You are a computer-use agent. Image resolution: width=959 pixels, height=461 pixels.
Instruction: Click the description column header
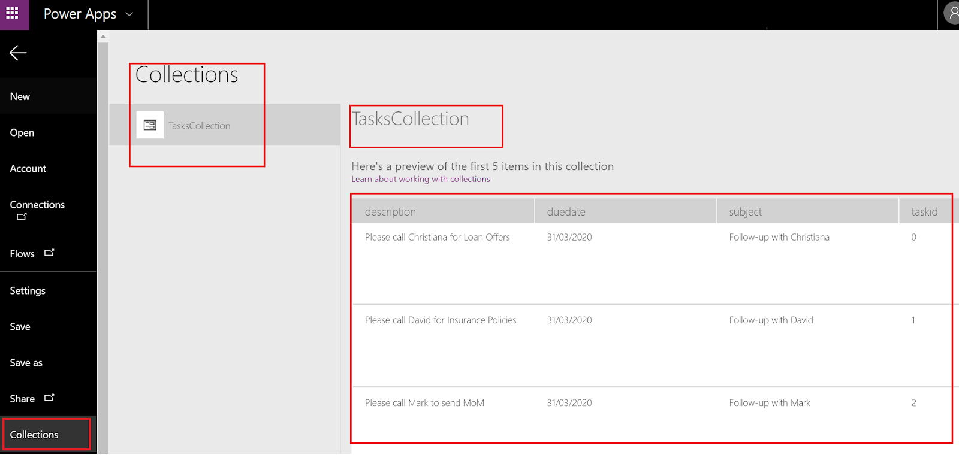click(x=444, y=211)
